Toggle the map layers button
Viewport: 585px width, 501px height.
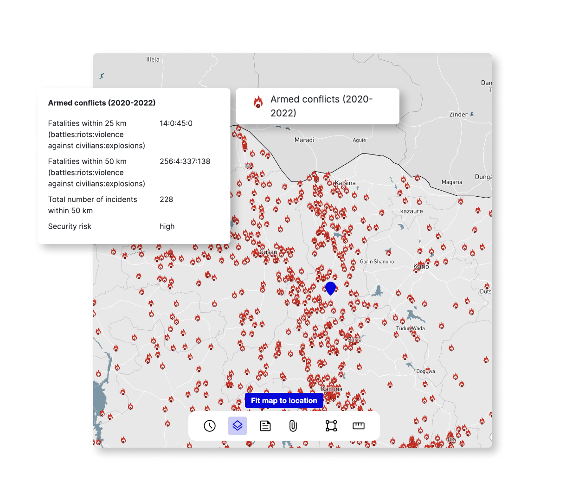(238, 426)
